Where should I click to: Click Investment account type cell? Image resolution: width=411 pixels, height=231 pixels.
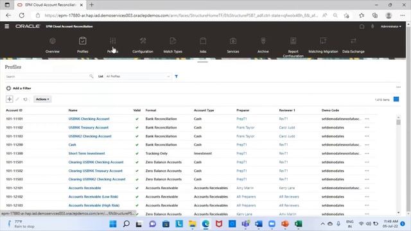pos(203,153)
